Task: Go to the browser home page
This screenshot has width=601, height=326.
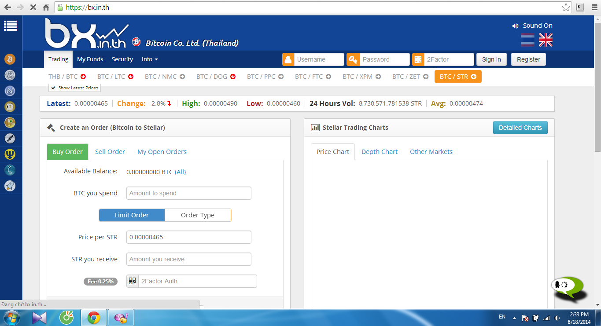Action: [46, 7]
